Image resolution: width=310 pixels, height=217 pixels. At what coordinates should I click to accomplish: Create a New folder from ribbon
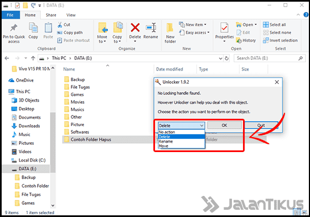click(x=170, y=33)
